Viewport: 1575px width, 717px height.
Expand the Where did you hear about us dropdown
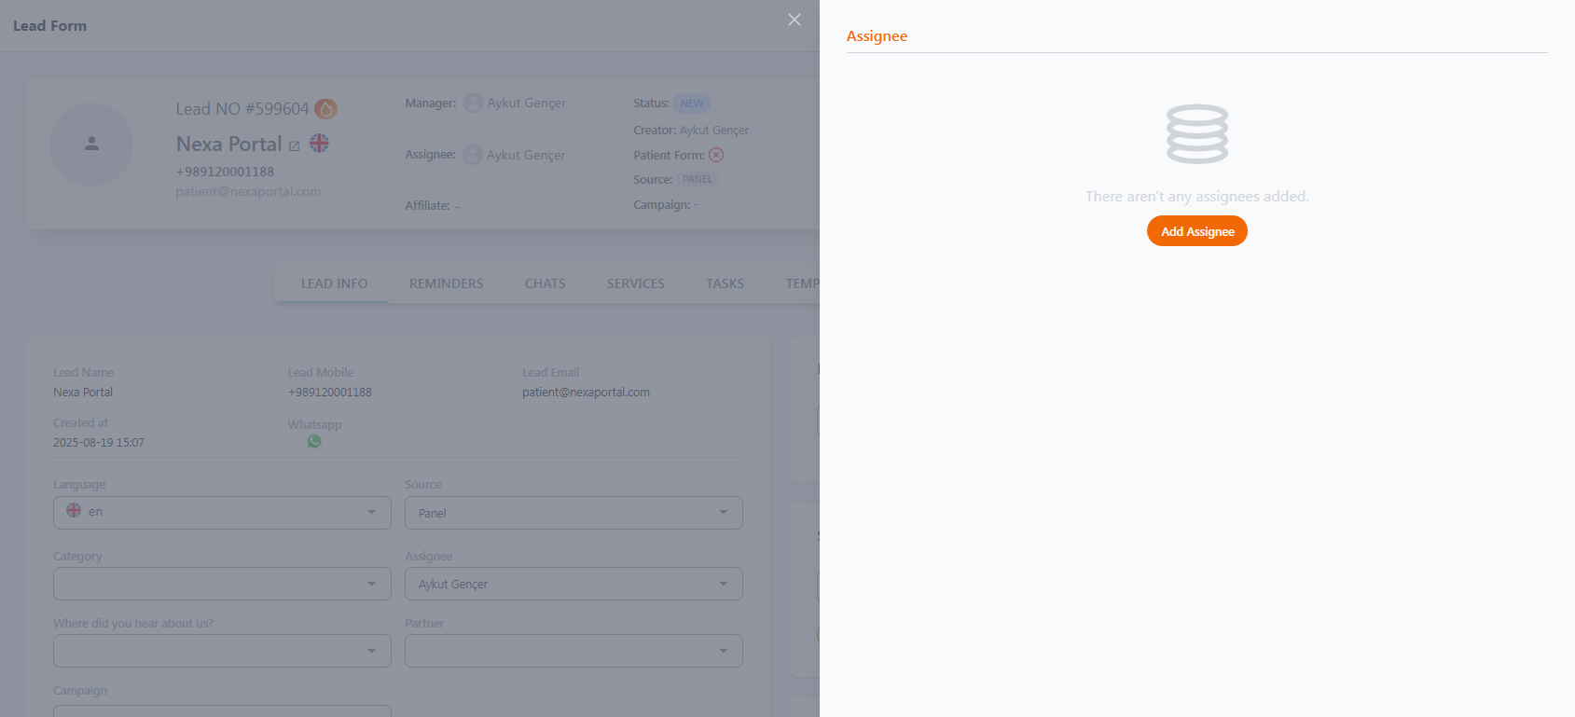[x=222, y=651]
